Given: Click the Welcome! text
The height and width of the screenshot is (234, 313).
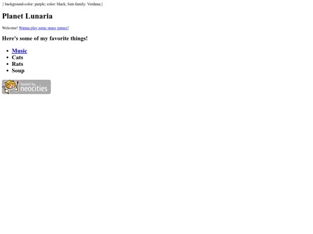Looking at the screenshot, I should tap(10, 28).
